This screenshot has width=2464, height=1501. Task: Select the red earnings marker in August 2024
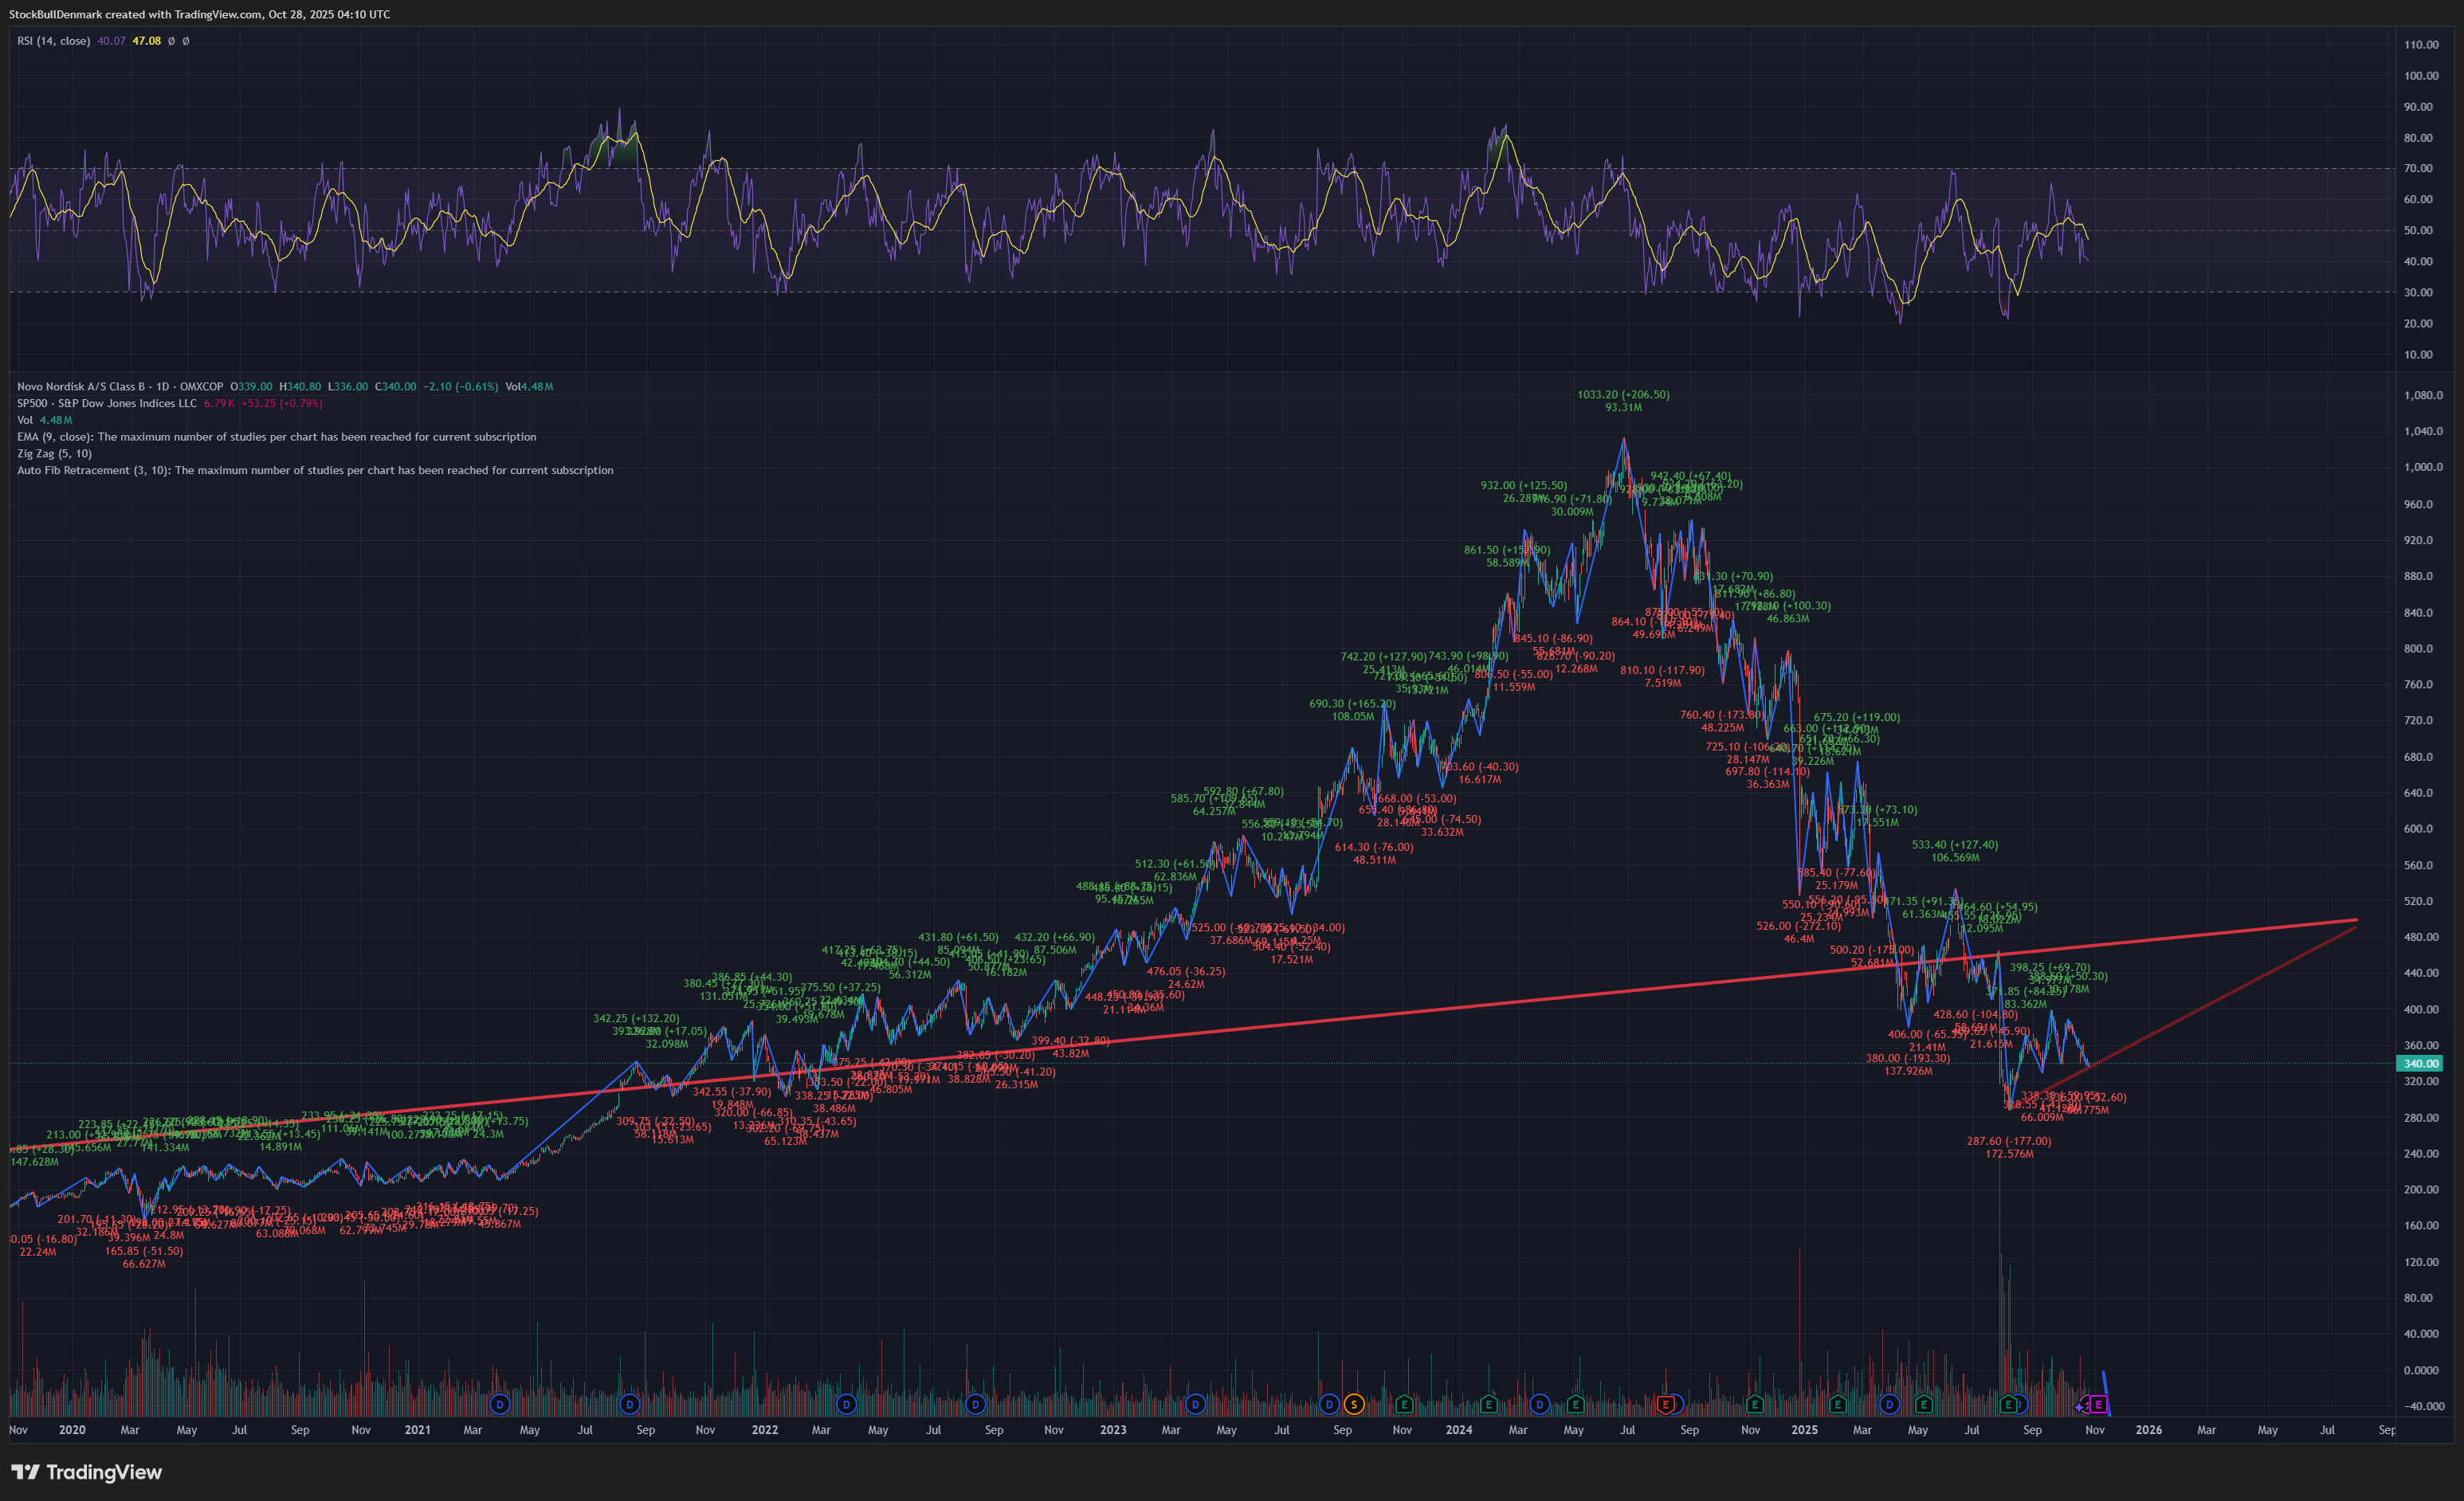(x=1665, y=1404)
